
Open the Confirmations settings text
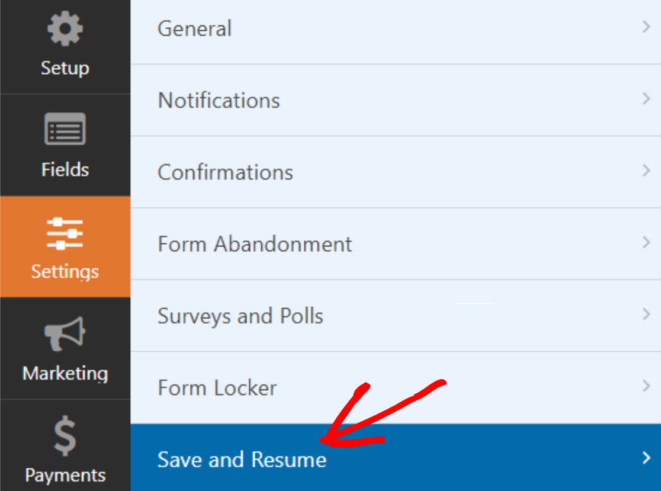point(225,172)
